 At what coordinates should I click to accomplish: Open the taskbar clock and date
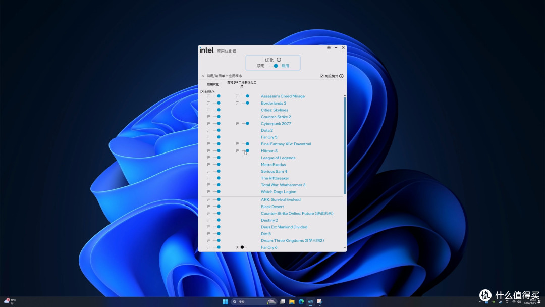[530, 302]
